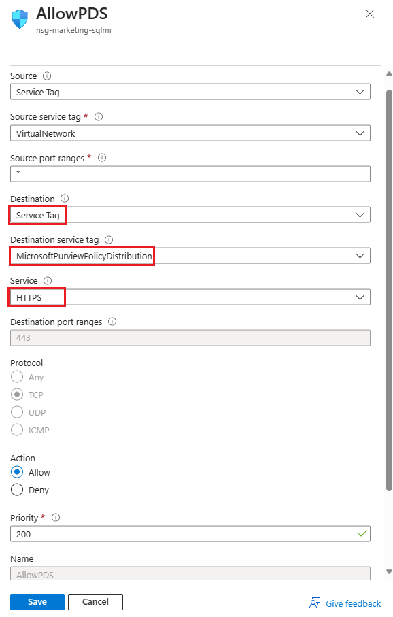Screen dimensions: 393x617
Task: Click the Source port ranges info icon
Action: tap(102, 157)
